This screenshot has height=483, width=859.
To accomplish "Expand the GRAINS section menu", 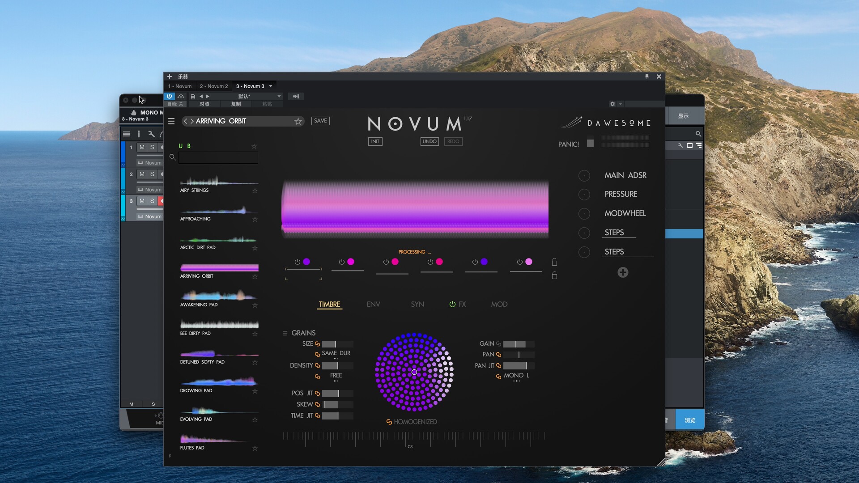I will (x=285, y=333).
